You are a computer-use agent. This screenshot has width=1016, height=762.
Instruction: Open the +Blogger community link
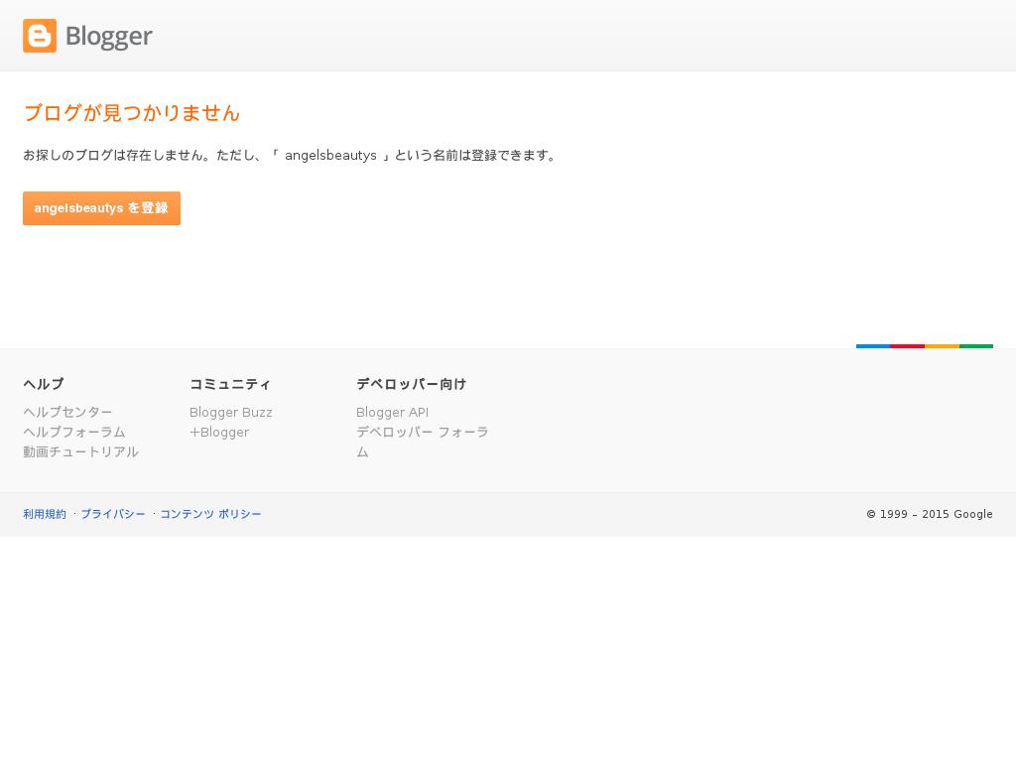[x=219, y=433]
